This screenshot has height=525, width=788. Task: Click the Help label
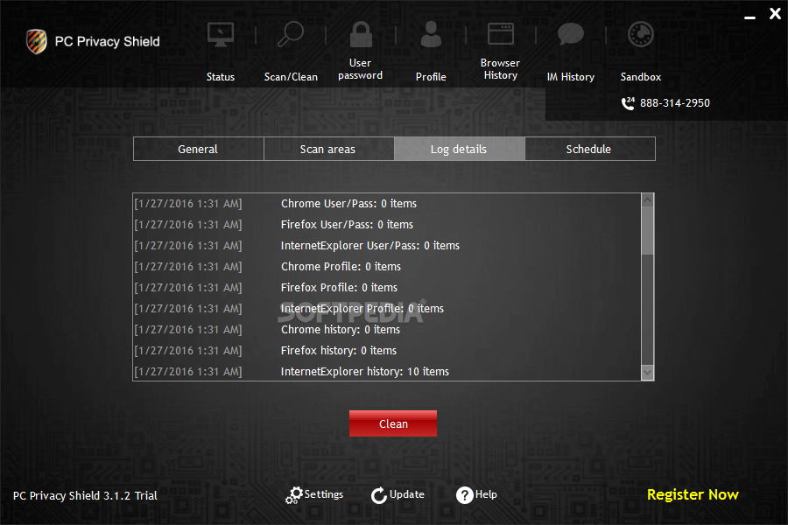point(486,494)
